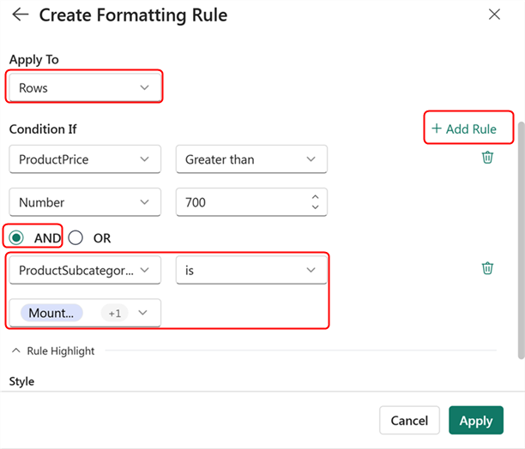
Task: Close the Create Formatting Rule panel
Action: tap(494, 15)
